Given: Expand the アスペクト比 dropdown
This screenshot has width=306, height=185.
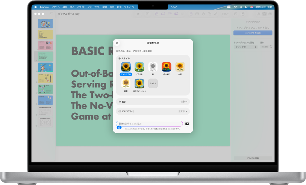Looking at the screenshot, I should pyautogui.click(x=153, y=111).
